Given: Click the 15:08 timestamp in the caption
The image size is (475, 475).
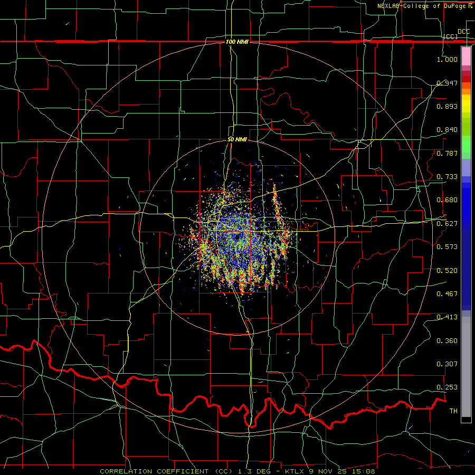Looking at the screenshot, I should (x=365, y=471).
